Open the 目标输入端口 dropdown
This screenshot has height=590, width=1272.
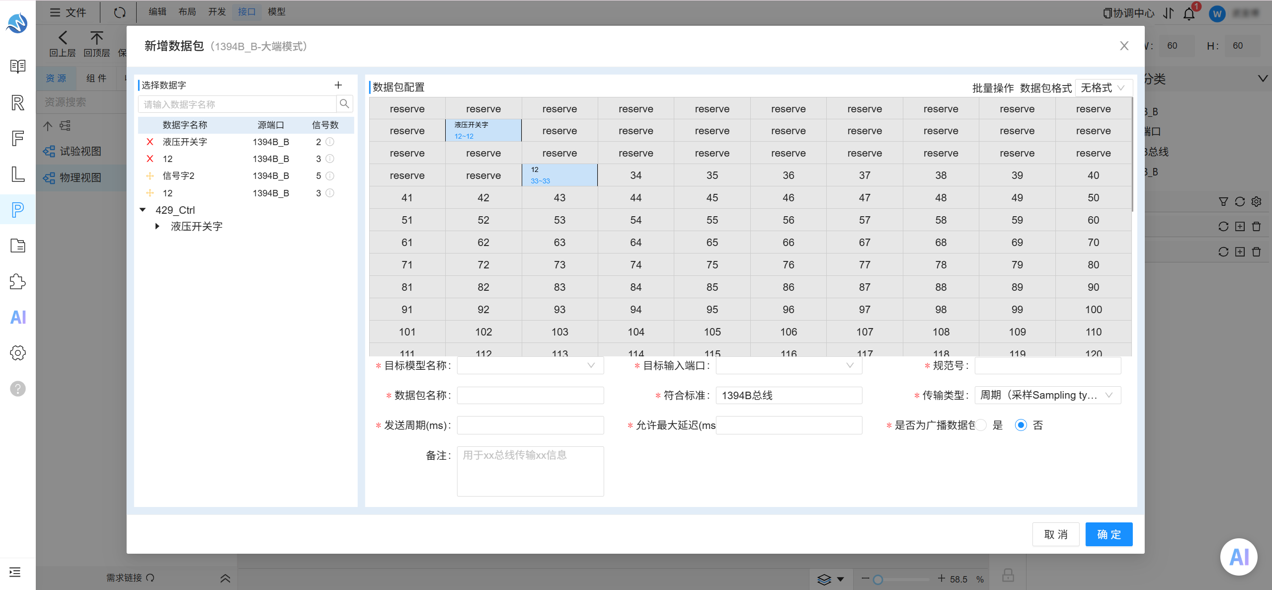tap(789, 365)
